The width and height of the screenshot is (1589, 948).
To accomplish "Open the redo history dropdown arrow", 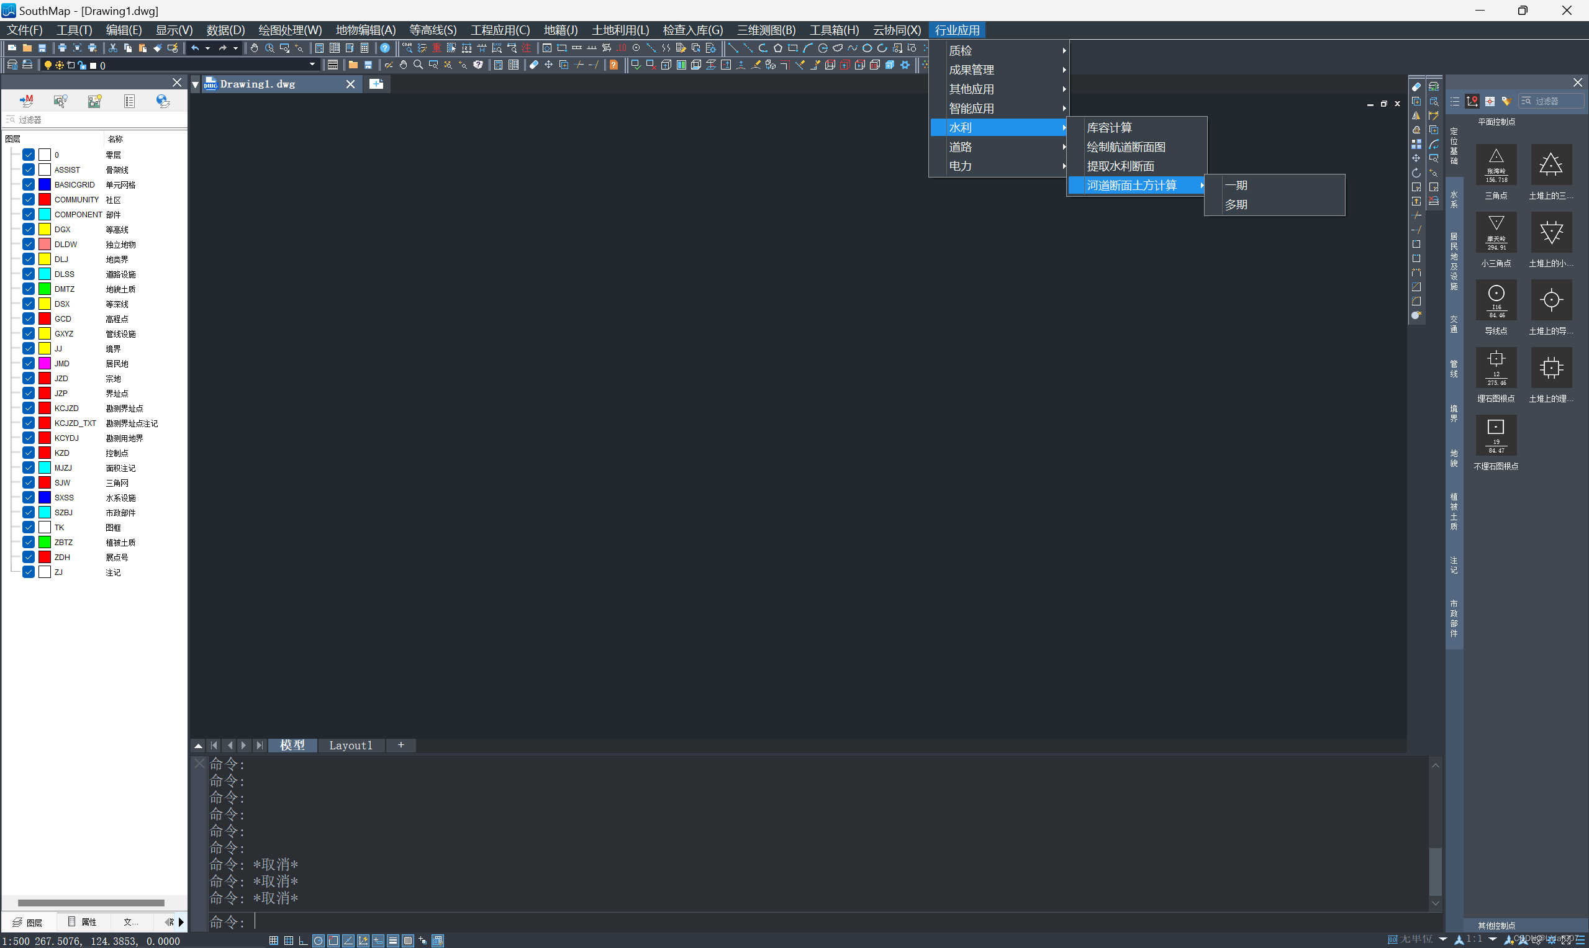I will pyautogui.click(x=235, y=48).
